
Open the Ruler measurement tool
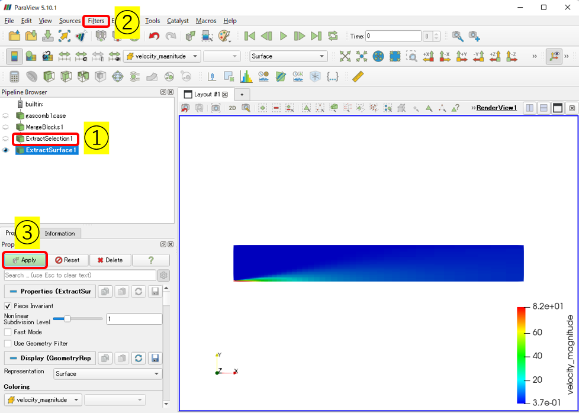pyautogui.click(x=357, y=77)
